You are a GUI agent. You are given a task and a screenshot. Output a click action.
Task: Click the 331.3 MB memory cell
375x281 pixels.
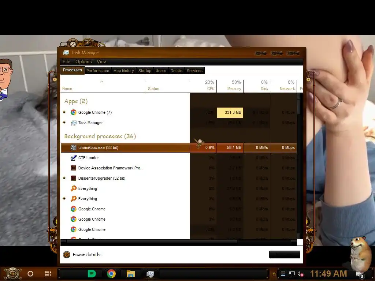230,113
